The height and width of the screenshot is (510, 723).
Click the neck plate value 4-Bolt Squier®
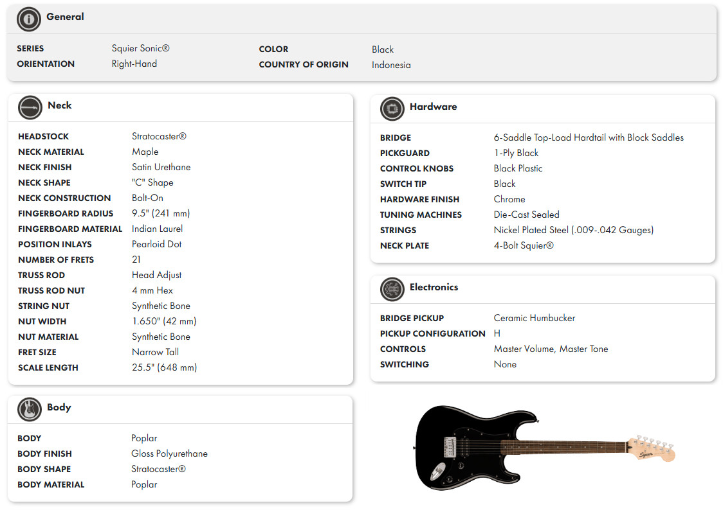point(524,245)
